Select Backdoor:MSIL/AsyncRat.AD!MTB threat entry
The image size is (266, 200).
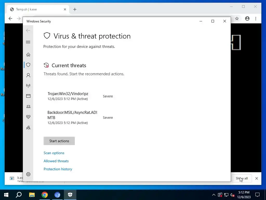(x=80, y=117)
